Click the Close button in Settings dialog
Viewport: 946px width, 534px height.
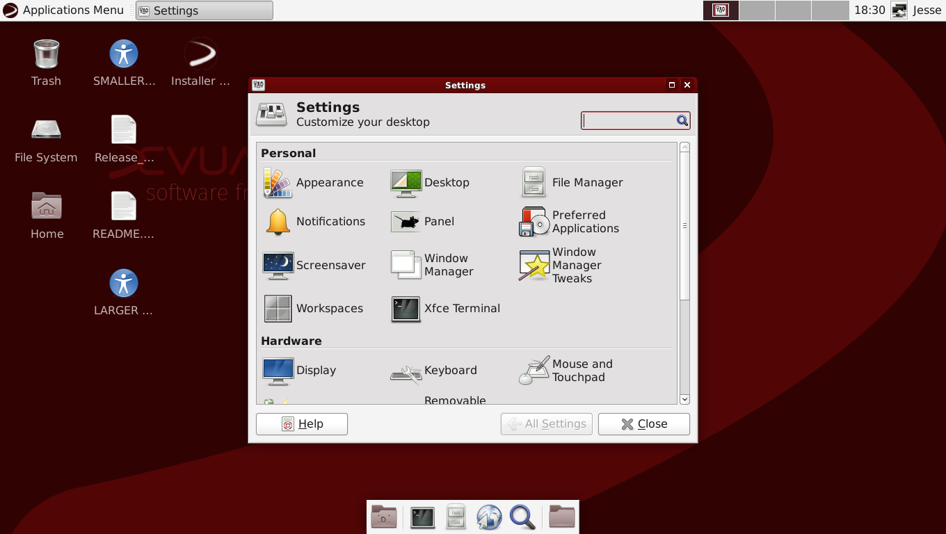pos(644,424)
